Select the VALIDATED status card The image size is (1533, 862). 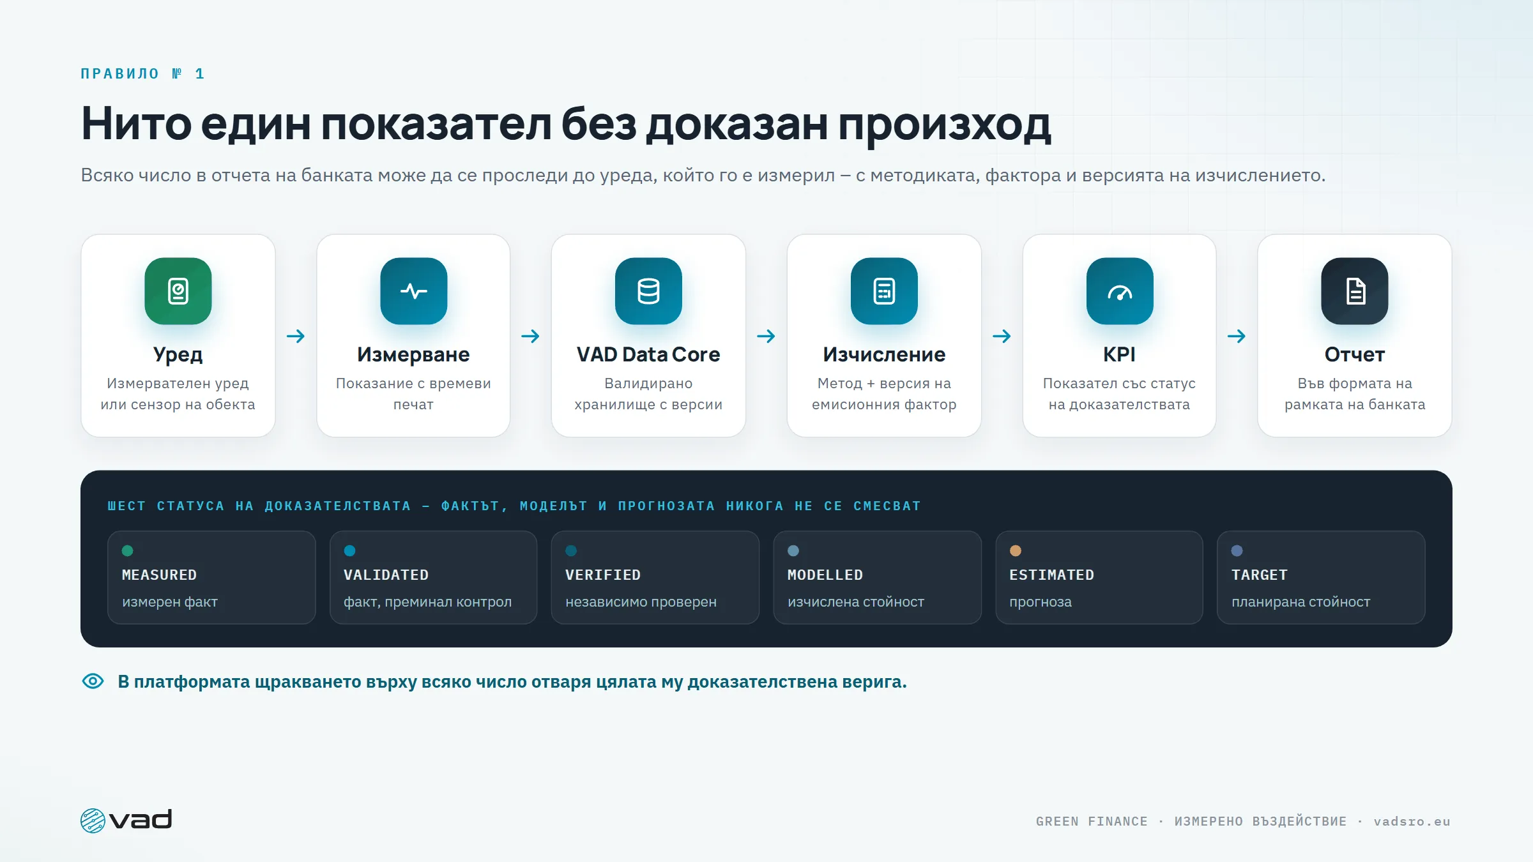tap(433, 577)
